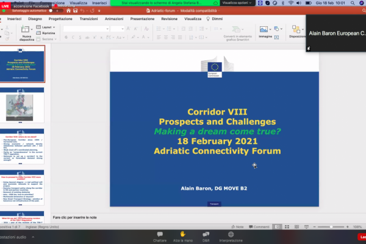Screen dimensions: 366x244
Task: Click the Shapes insert icon
Action: [276, 29]
